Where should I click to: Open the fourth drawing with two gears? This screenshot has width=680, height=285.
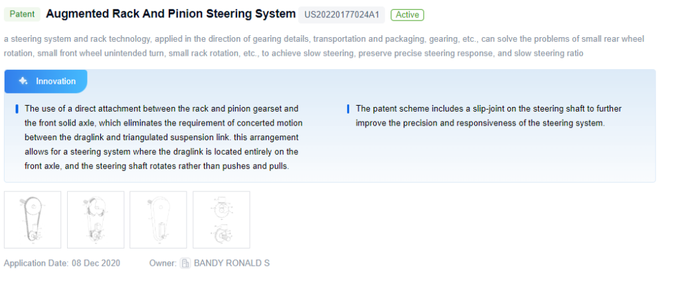coord(221,220)
